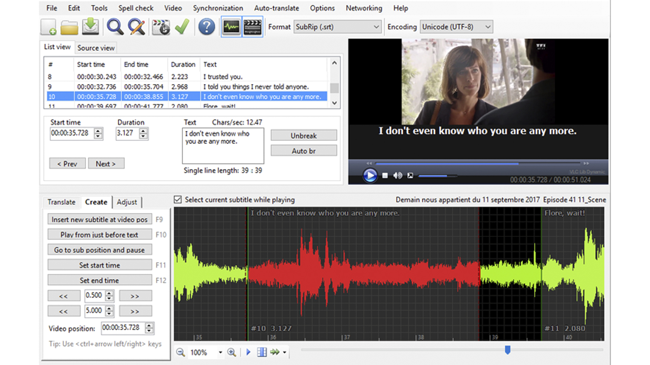Save subtitle with the download arrow icon

click(90, 27)
